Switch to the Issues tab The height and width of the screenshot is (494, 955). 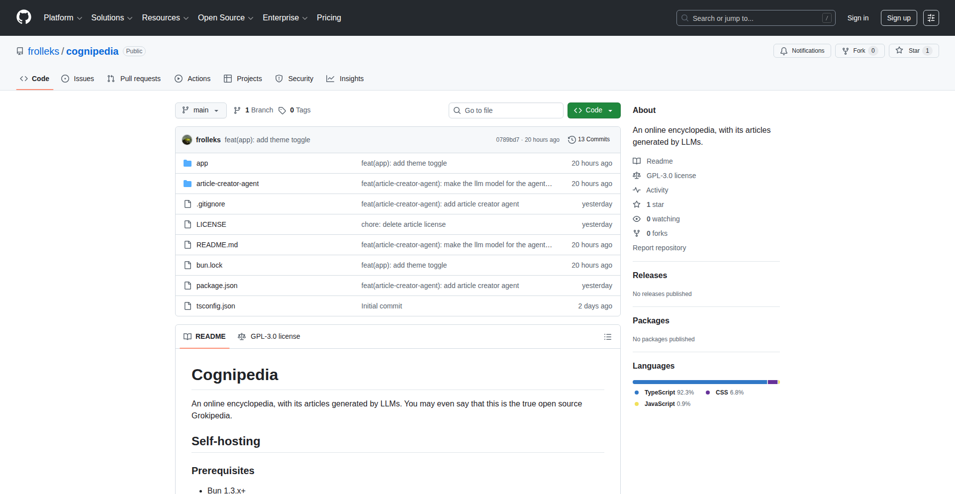click(x=78, y=79)
